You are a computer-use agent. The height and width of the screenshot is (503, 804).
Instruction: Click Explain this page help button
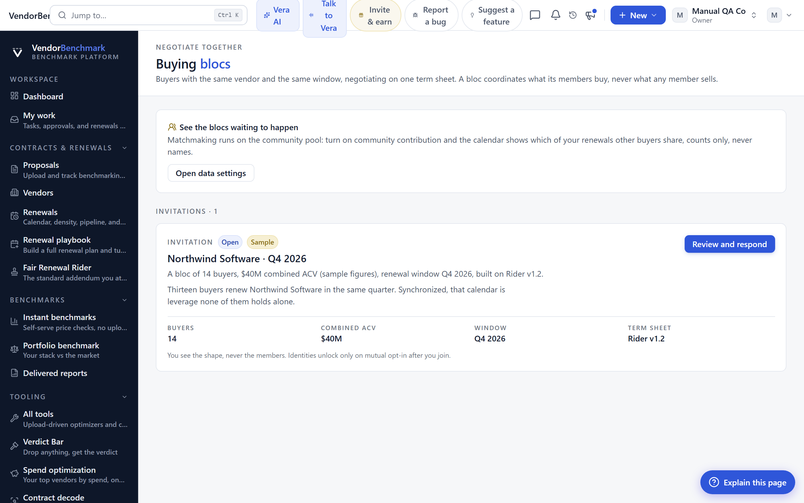pos(747,482)
